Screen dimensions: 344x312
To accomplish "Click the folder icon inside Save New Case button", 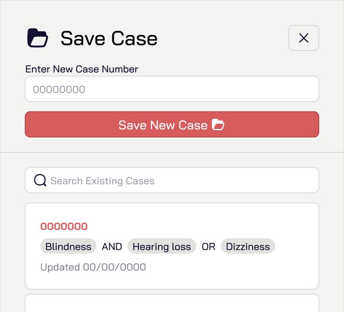I will click(218, 125).
